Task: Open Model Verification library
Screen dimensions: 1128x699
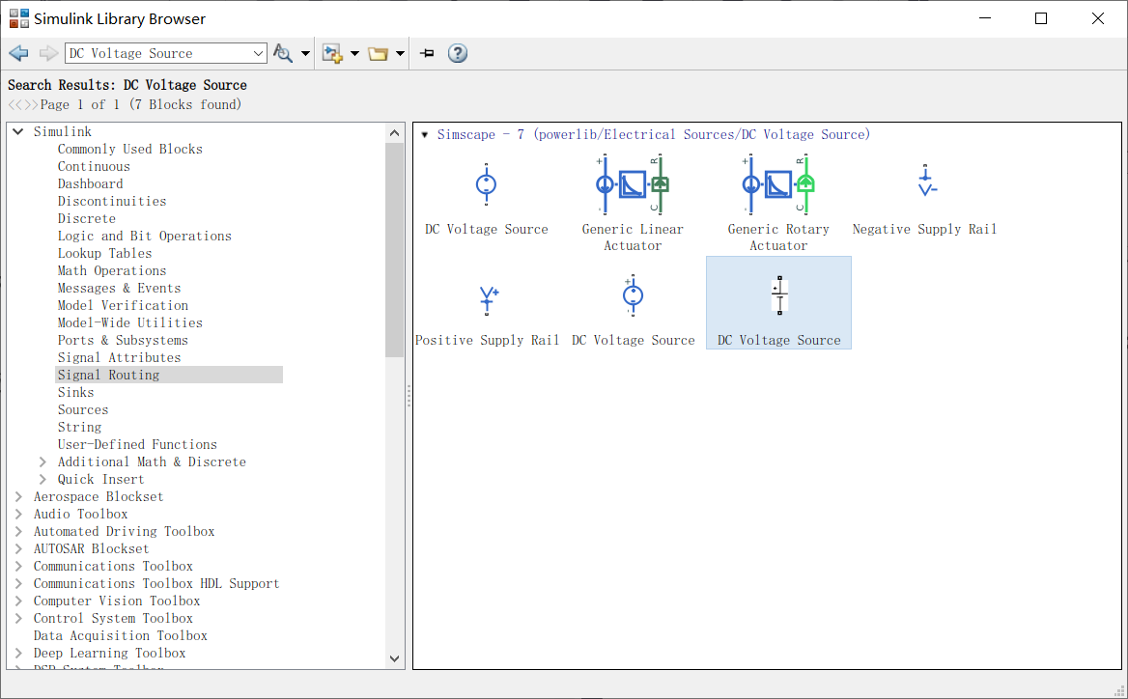Action: click(123, 305)
